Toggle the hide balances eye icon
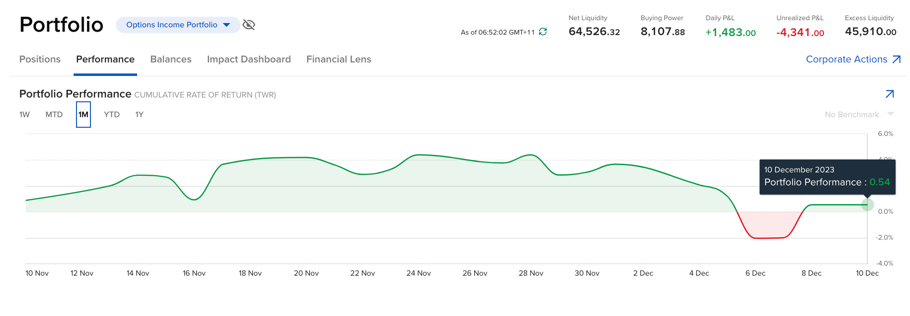This screenshot has width=910, height=316. [249, 24]
